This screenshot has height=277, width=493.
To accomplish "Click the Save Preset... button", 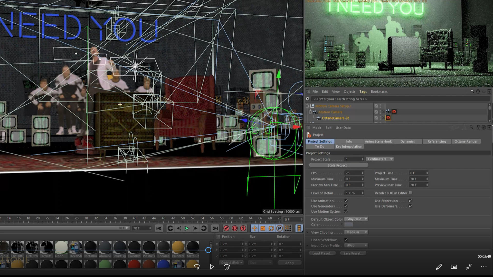I will click(353, 253).
